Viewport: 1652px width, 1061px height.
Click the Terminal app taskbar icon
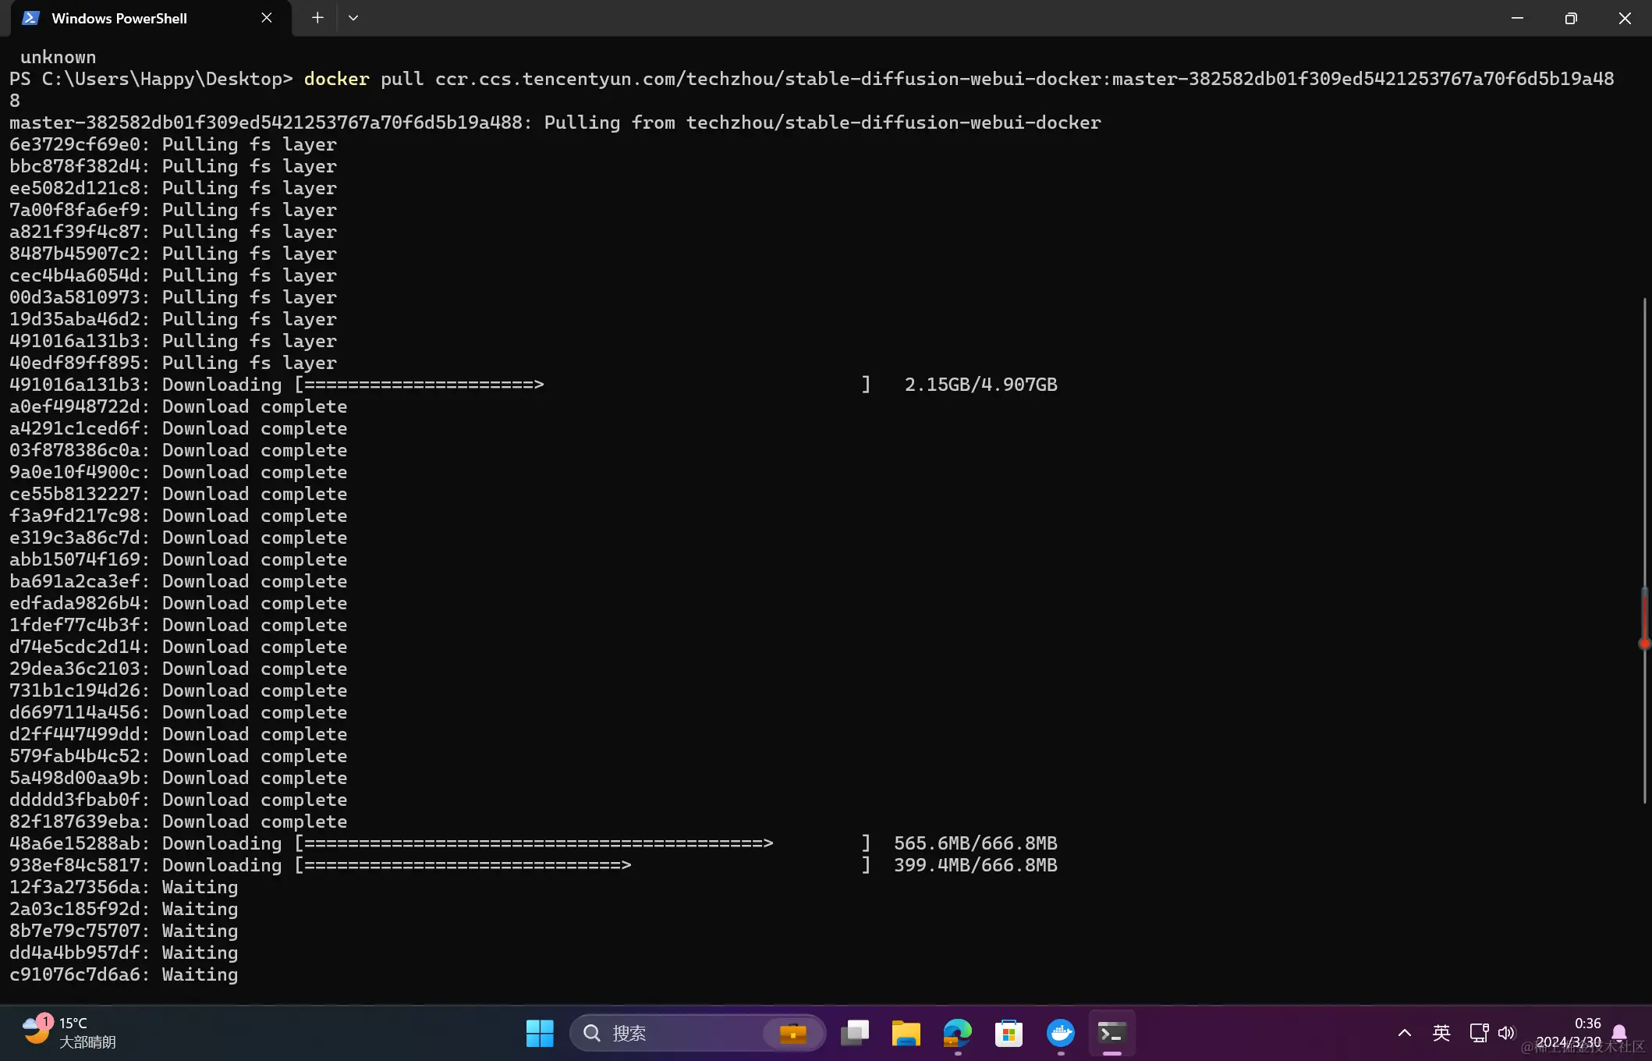click(x=1111, y=1033)
